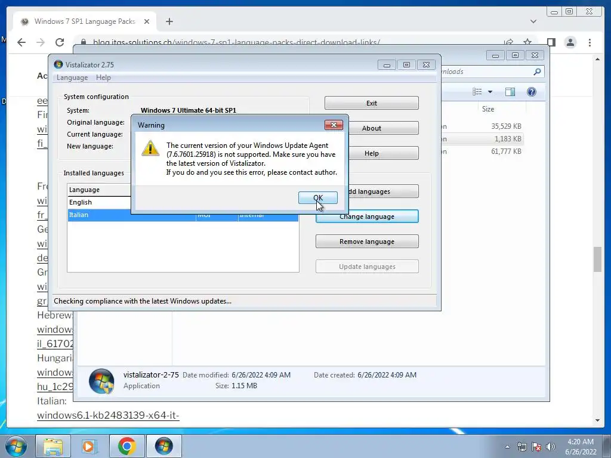611x458 pixels.
Task: Open the Language menu in Vistalizator
Action: point(72,78)
